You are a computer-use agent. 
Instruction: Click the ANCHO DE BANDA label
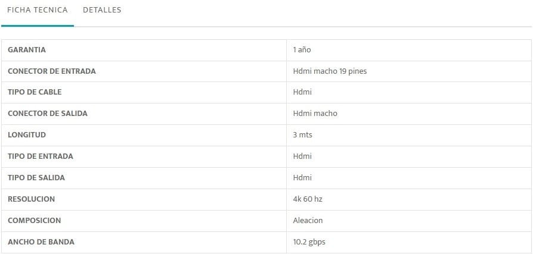coord(41,242)
